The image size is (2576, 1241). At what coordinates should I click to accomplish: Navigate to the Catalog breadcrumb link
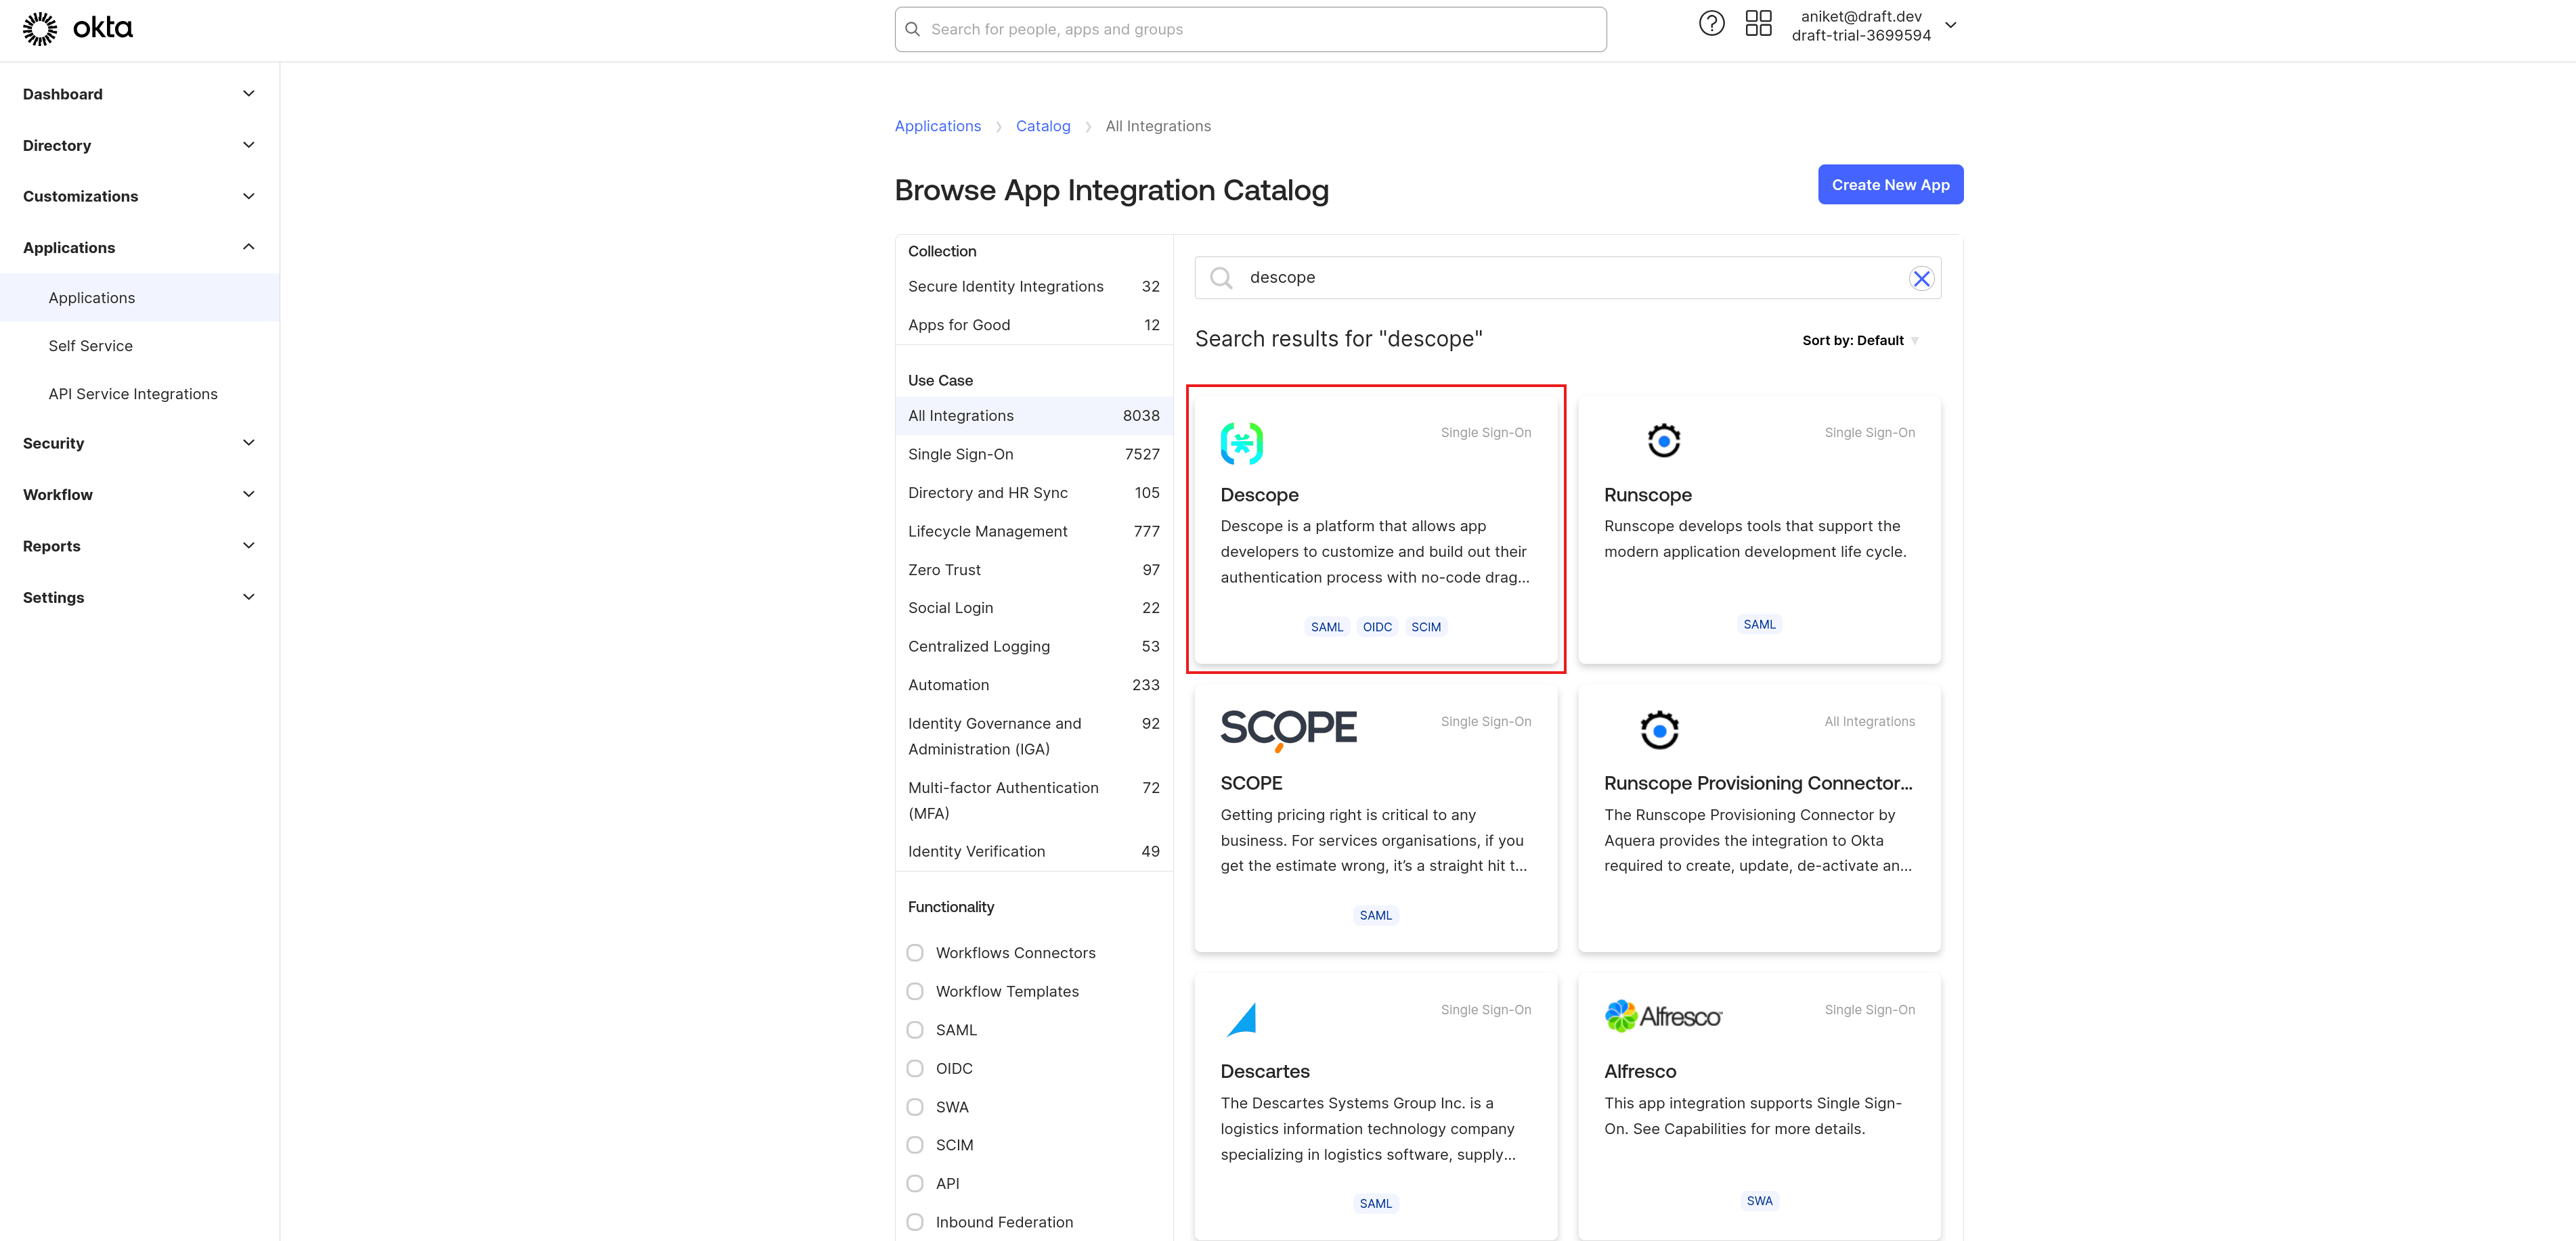[x=1043, y=126]
